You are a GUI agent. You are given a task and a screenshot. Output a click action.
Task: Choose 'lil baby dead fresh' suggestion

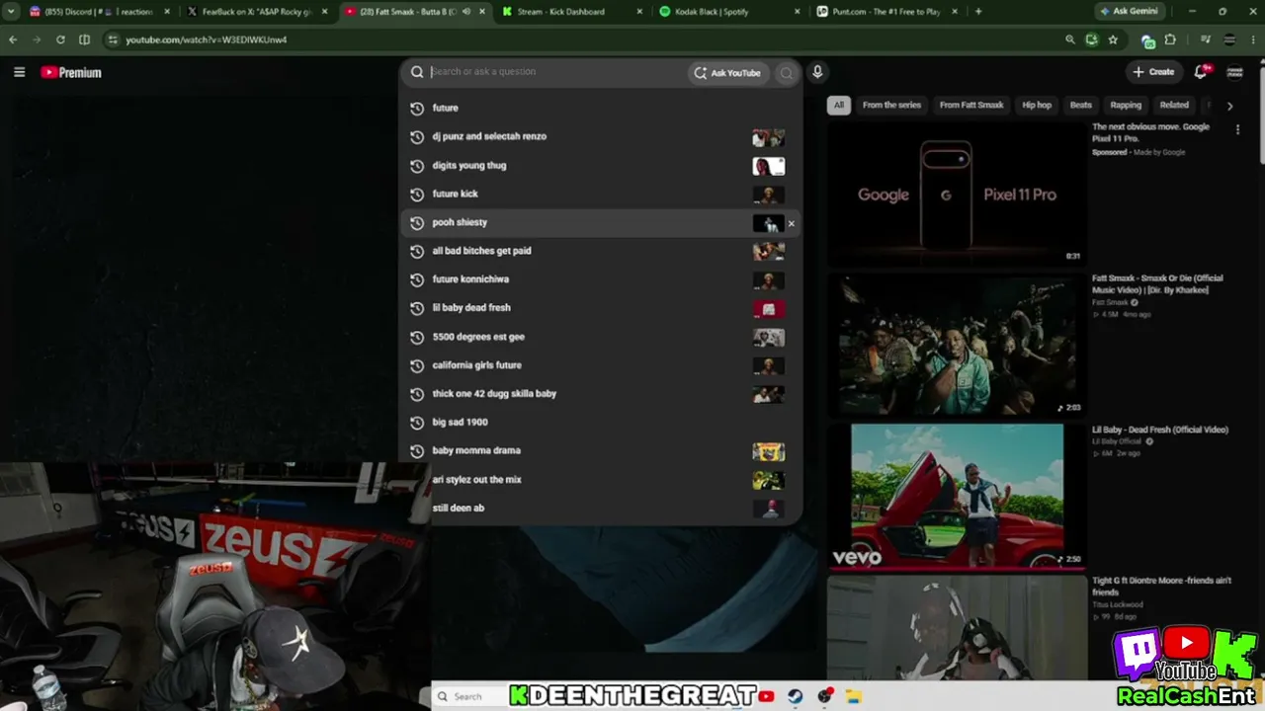[x=600, y=308]
